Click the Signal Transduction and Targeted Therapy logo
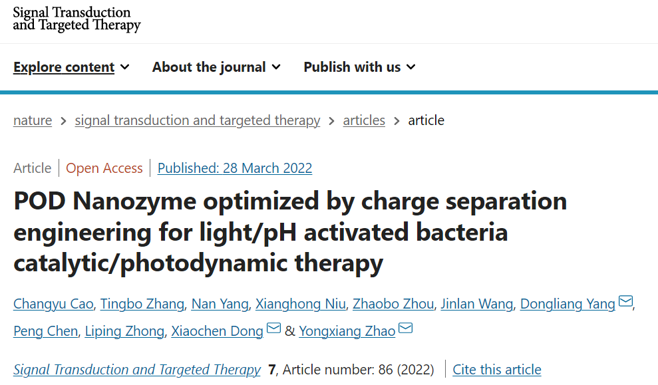This screenshot has width=658, height=385. (77, 19)
